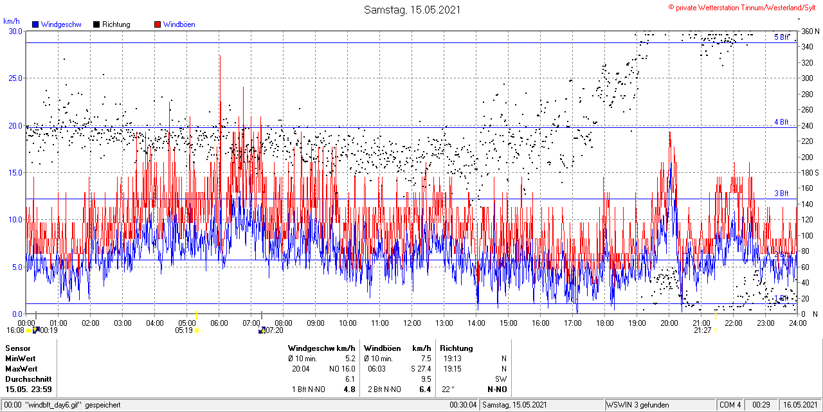Click the MinWert row header
The width and height of the screenshot is (823, 412).
click(x=21, y=359)
